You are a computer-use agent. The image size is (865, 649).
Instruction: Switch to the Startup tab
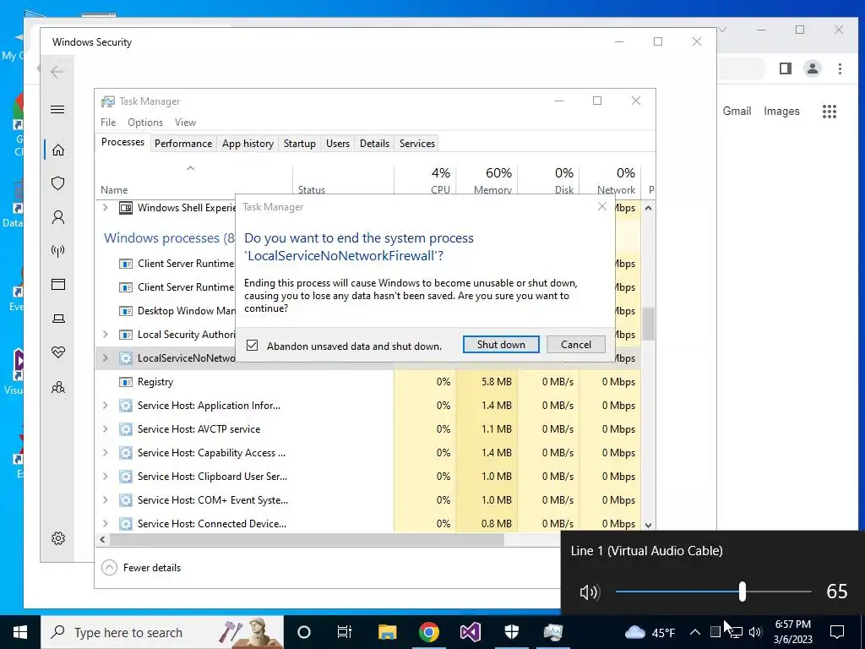(x=300, y=144)
